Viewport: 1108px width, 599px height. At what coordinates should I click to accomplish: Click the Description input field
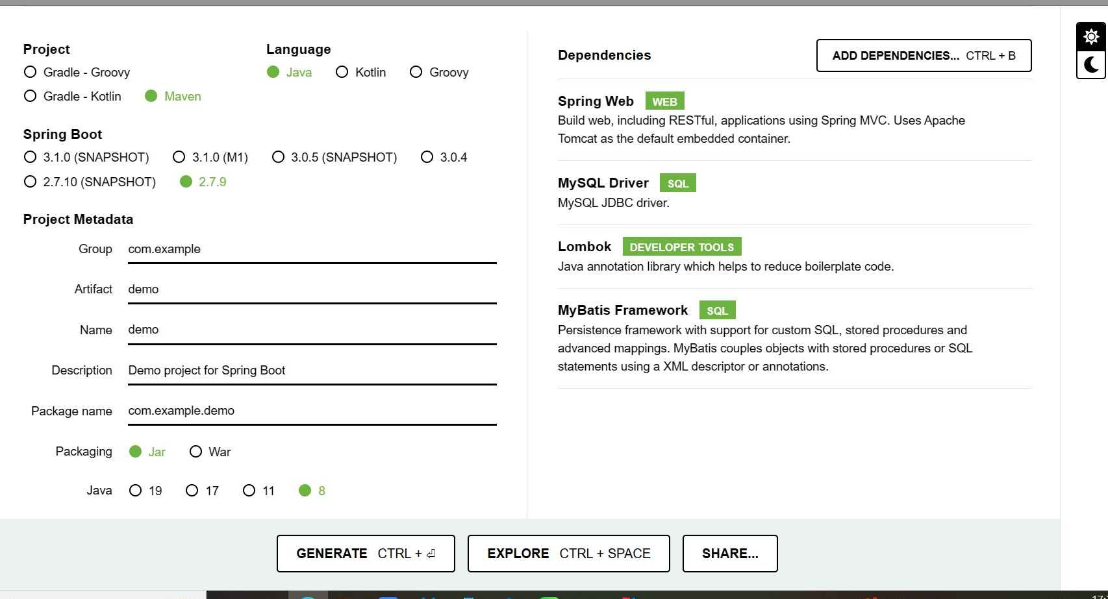[312, 371]
